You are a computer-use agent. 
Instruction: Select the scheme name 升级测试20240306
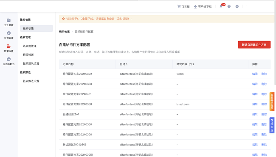click(x=75, y=145)
